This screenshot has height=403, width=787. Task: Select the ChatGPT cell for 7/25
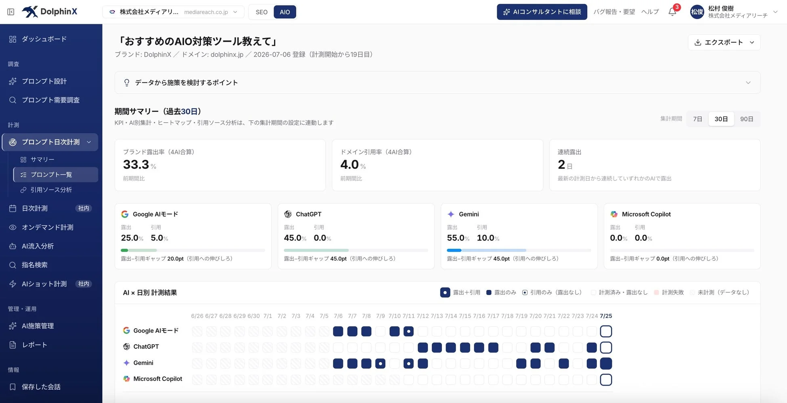click(x=606, y=348)
